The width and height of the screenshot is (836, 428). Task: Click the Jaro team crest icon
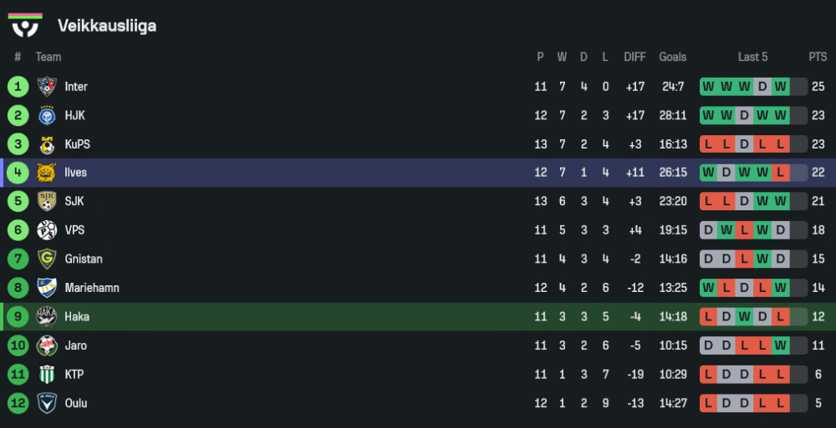tap(46, 345)
